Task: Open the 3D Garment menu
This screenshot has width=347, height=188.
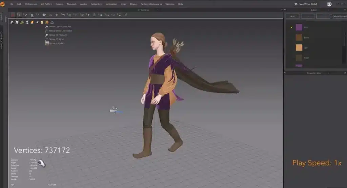Action: point(31,4)
